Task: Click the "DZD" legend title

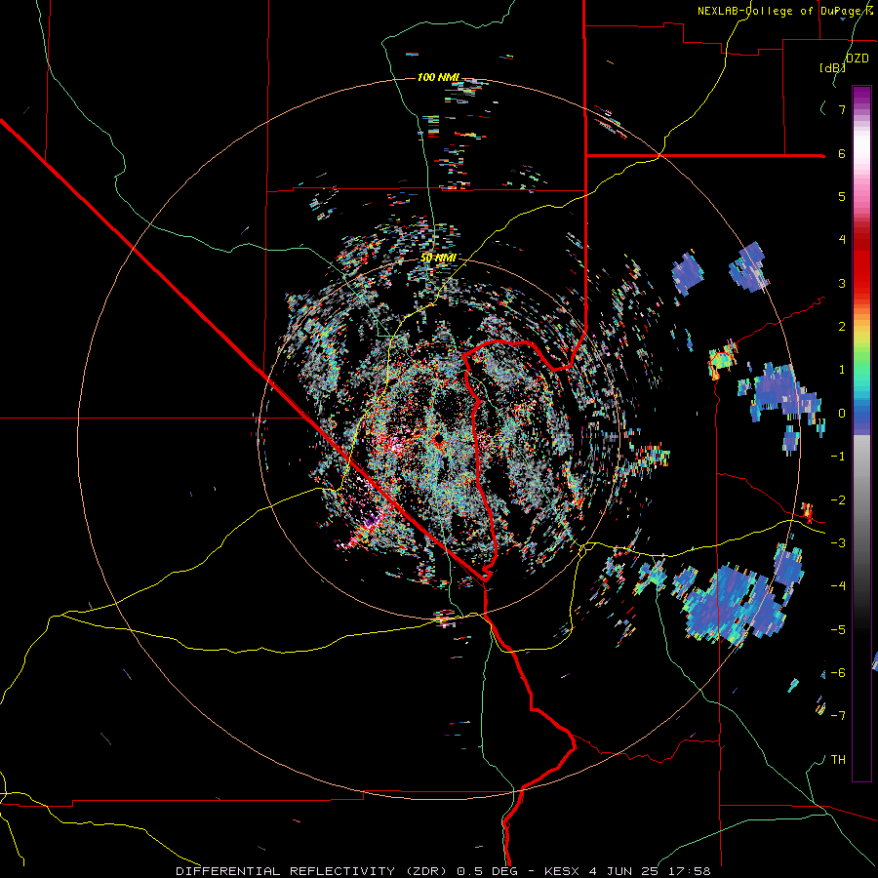Action: click(x=858, y=59)
